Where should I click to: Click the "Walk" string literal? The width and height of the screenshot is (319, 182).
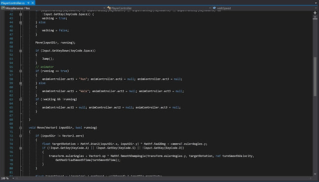pos(84,91)
